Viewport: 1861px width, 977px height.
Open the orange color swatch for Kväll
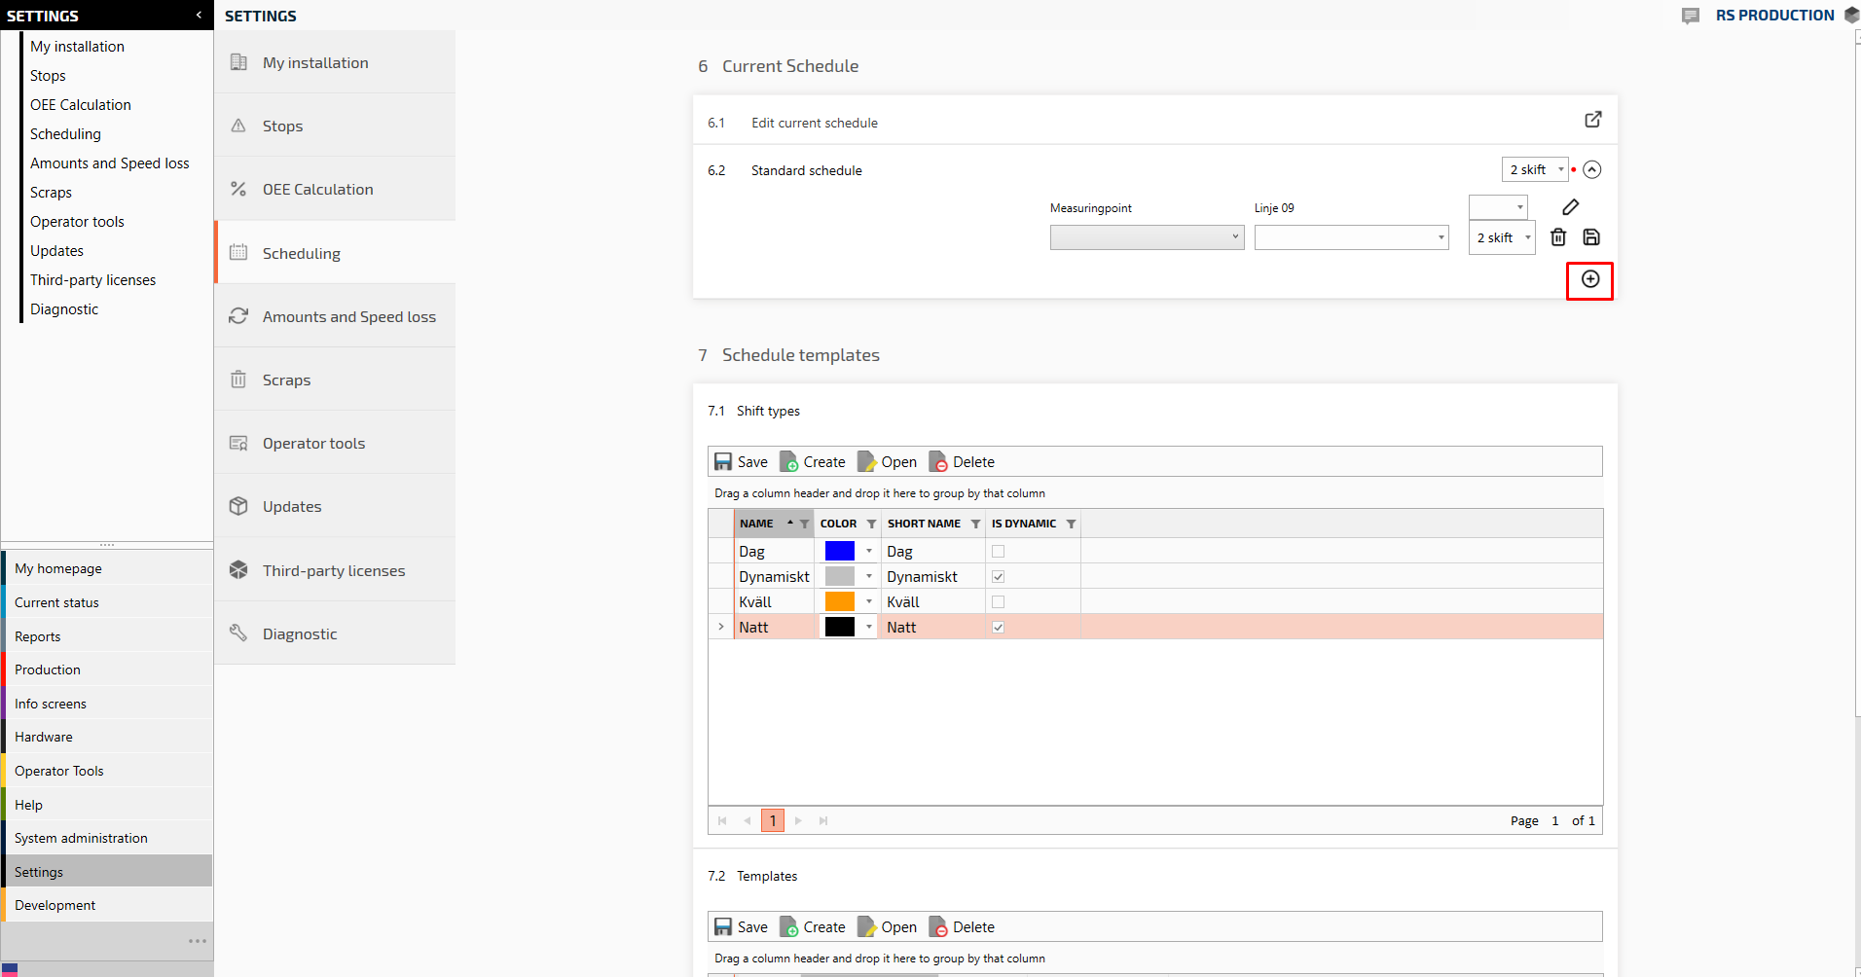click(x=839, y=602)
